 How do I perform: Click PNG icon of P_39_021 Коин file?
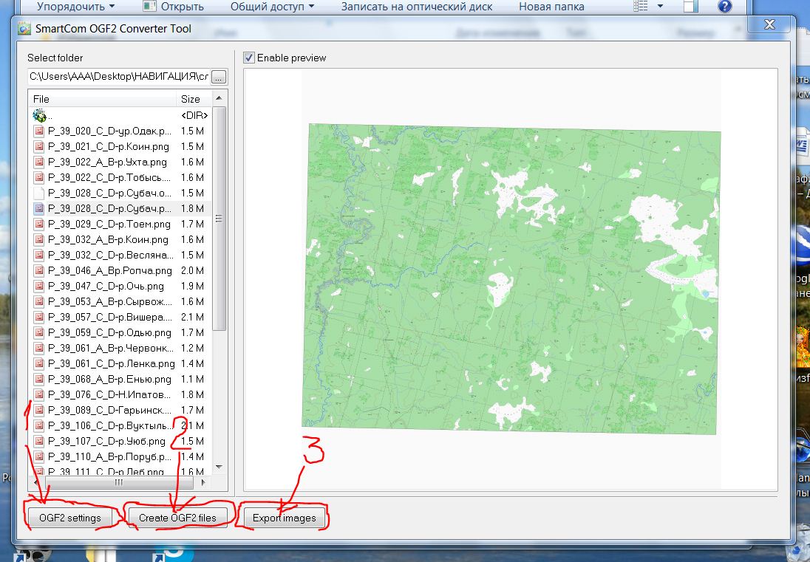[x=39, y=146]
